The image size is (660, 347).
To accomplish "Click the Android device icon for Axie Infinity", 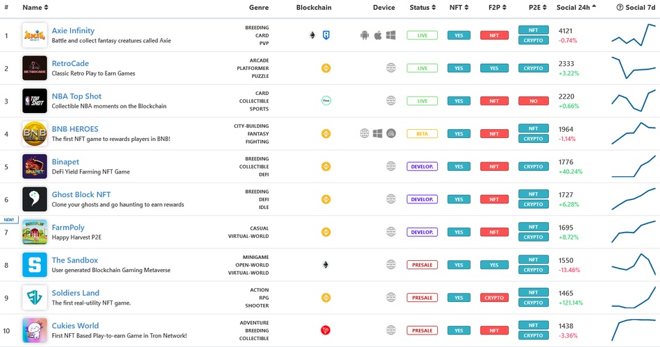I will coord(364,35).
